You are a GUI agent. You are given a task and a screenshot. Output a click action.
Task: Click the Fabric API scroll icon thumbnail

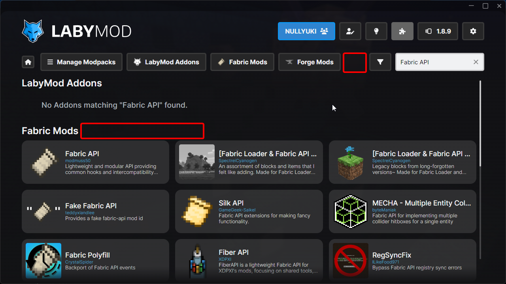coord(43,162)
